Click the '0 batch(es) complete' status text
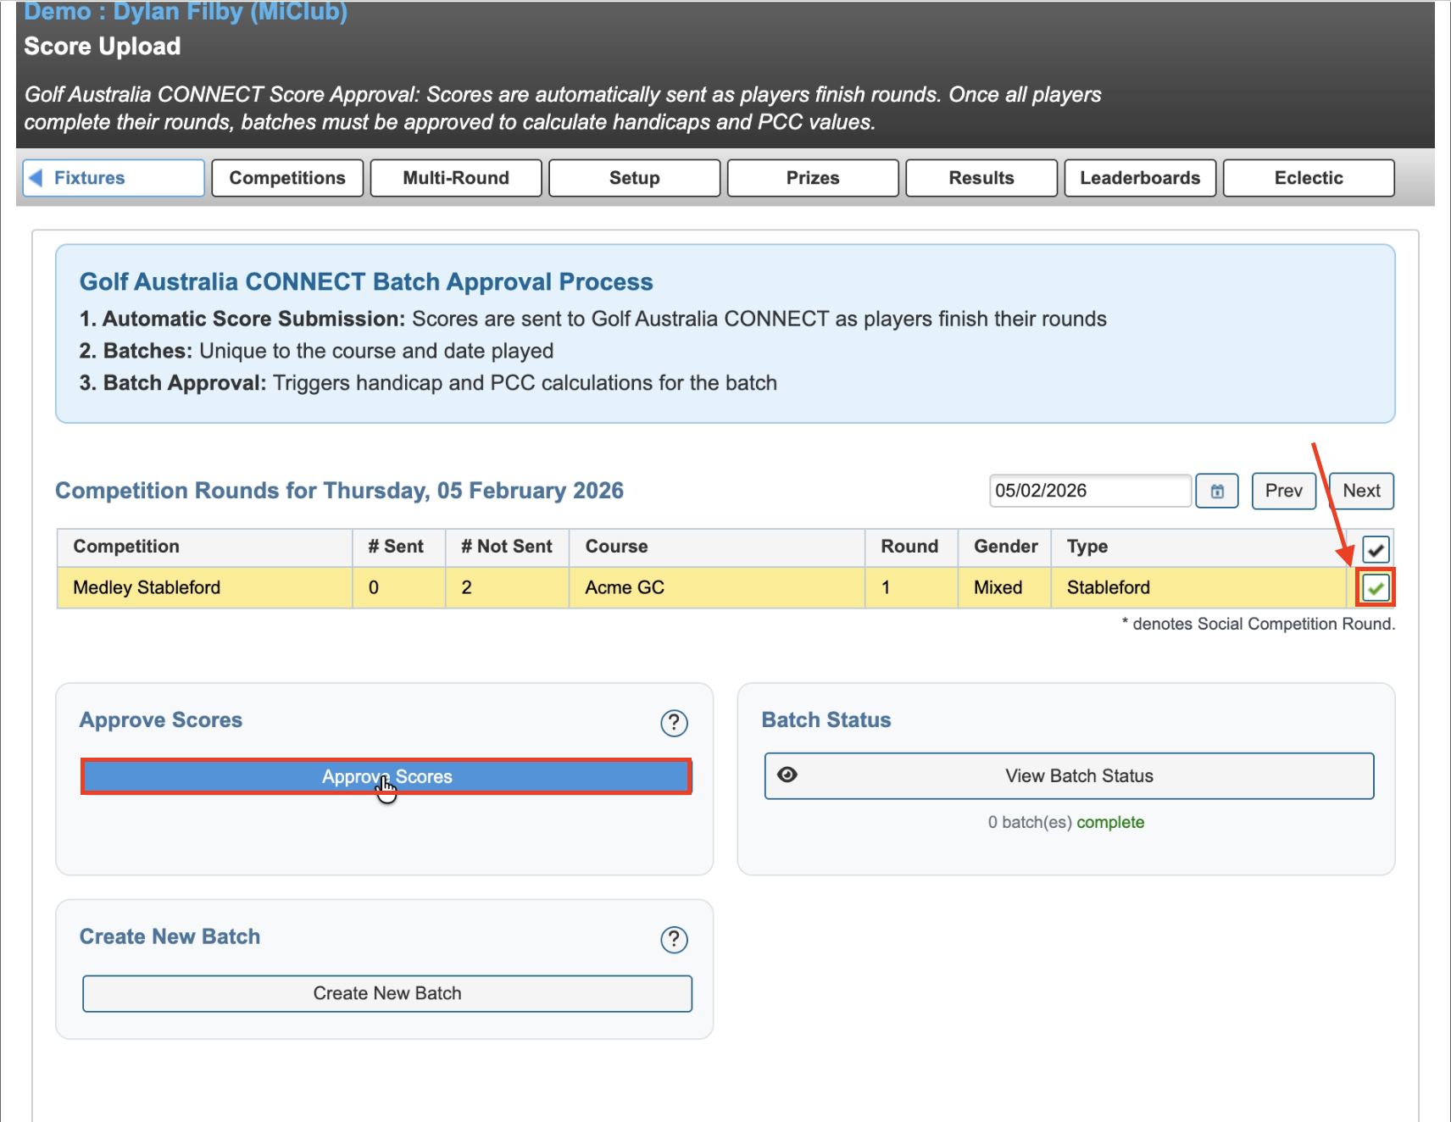The image size is (1451, 1122). 1065,822
